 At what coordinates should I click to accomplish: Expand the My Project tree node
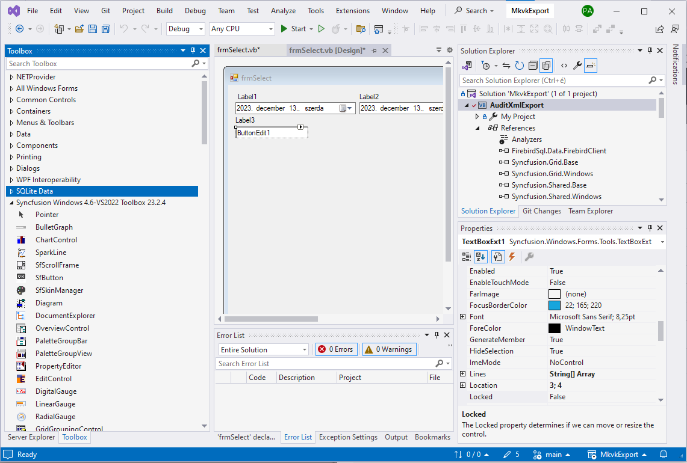click(477, 117)
